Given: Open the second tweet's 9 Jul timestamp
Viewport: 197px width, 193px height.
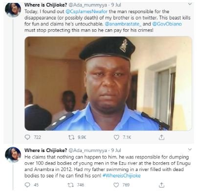Looking at the screenshot, I should click(116, 151).
